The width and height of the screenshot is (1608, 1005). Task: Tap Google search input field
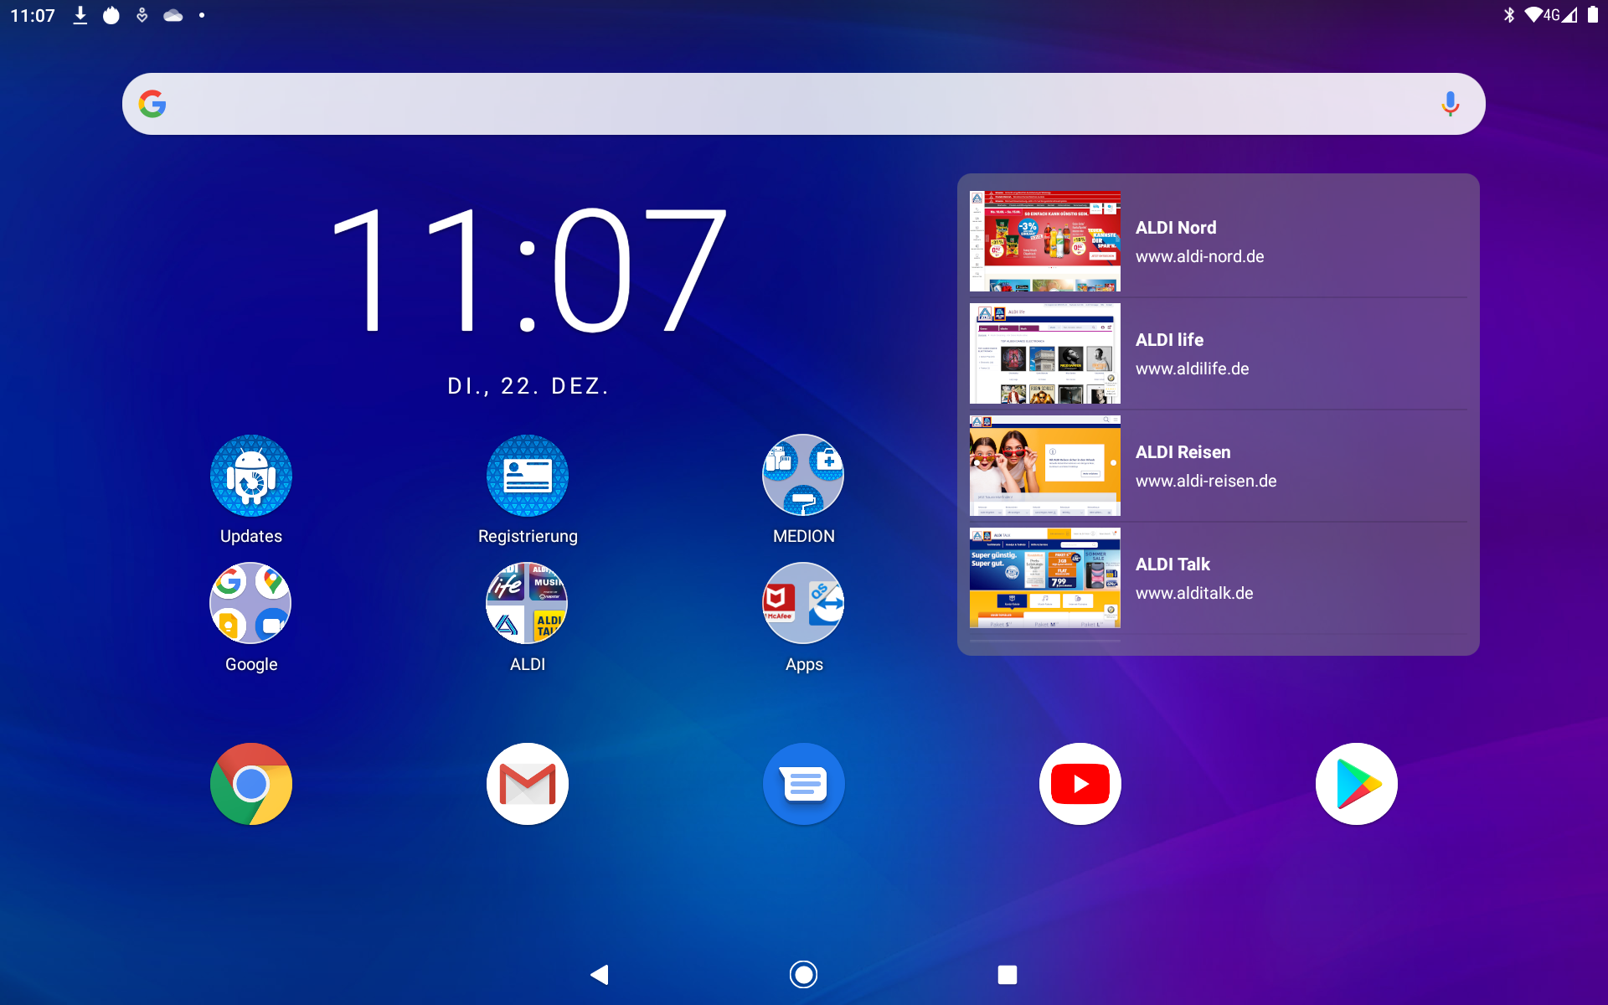point(803,103)
